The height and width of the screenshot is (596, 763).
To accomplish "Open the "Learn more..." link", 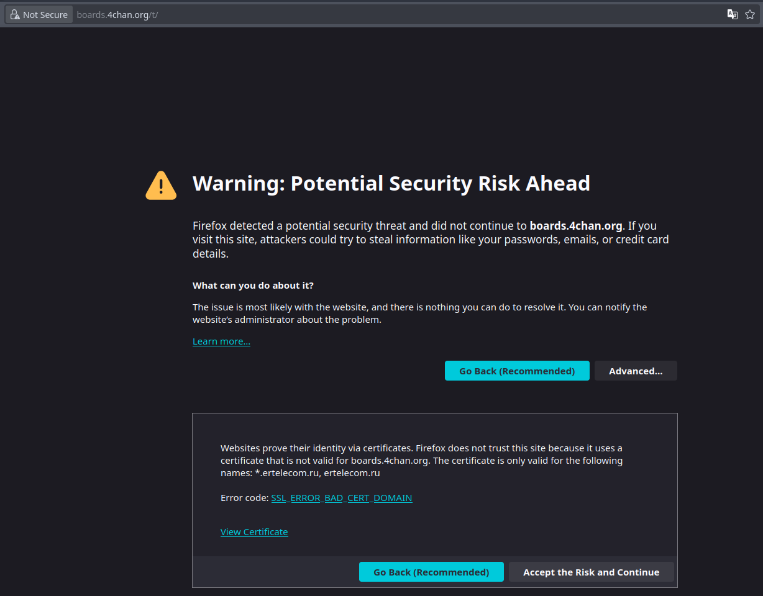I will 221,341.
